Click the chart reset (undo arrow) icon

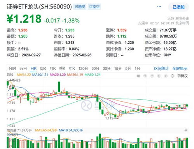tap(138, 76)
